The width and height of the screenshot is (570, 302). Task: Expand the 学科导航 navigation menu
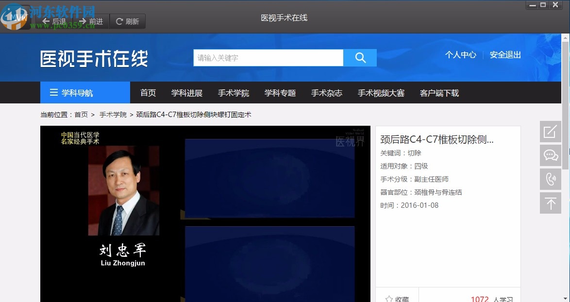click(85, 93)
